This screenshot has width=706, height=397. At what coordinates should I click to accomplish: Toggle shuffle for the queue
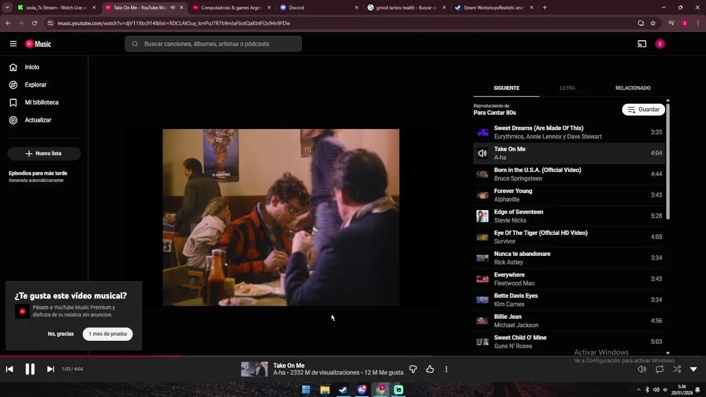677,369
